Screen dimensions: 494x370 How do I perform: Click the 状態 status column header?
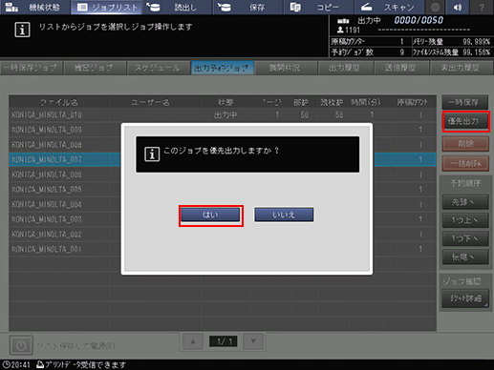(x=226, y=102)
